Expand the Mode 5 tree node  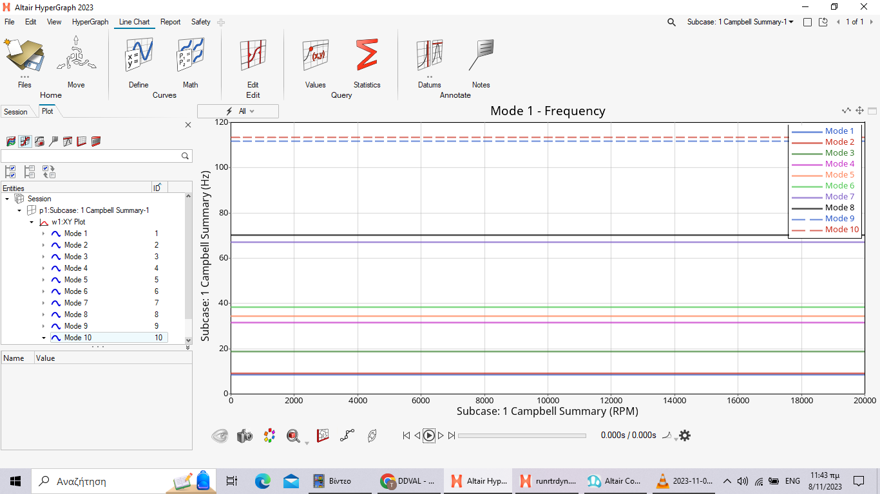pos(44,280)
